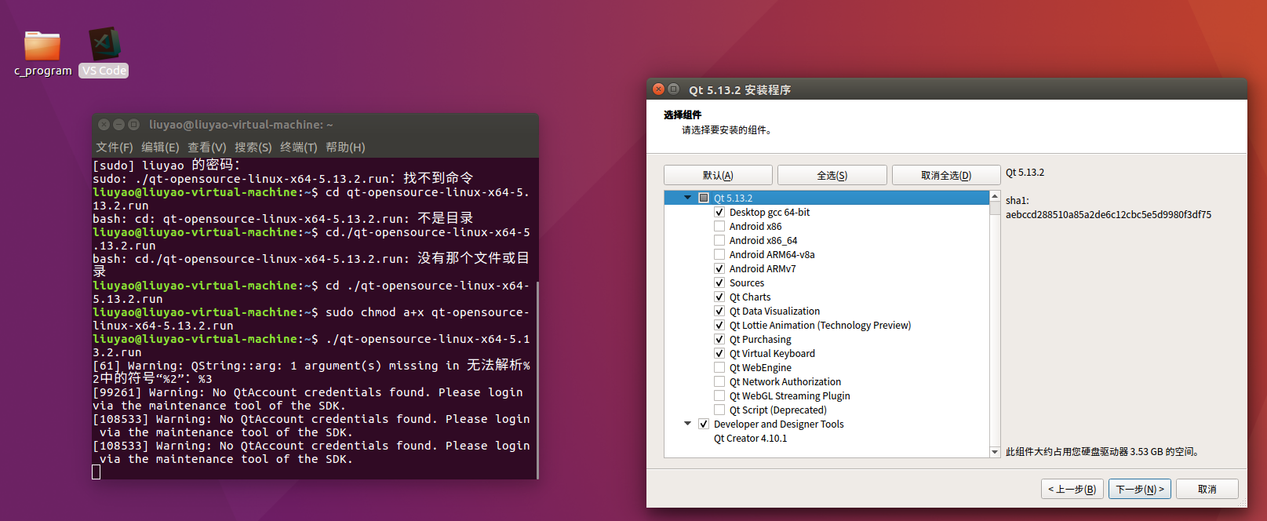Uncheck Android ARMv7 component
The height and width of the screenshot is (521, 1267).
(x=719, y=269)
